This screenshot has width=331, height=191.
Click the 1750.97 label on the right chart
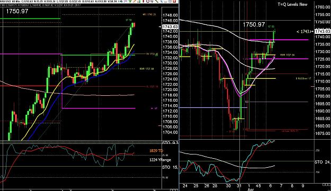[254, 24]
